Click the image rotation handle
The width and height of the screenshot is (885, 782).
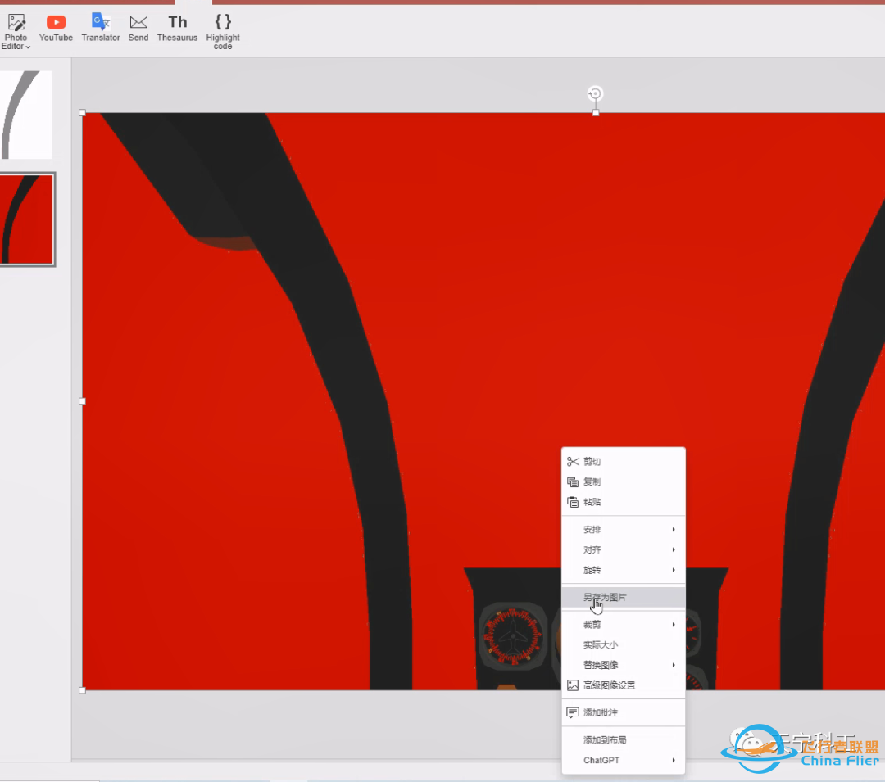[x=596, y=94]
